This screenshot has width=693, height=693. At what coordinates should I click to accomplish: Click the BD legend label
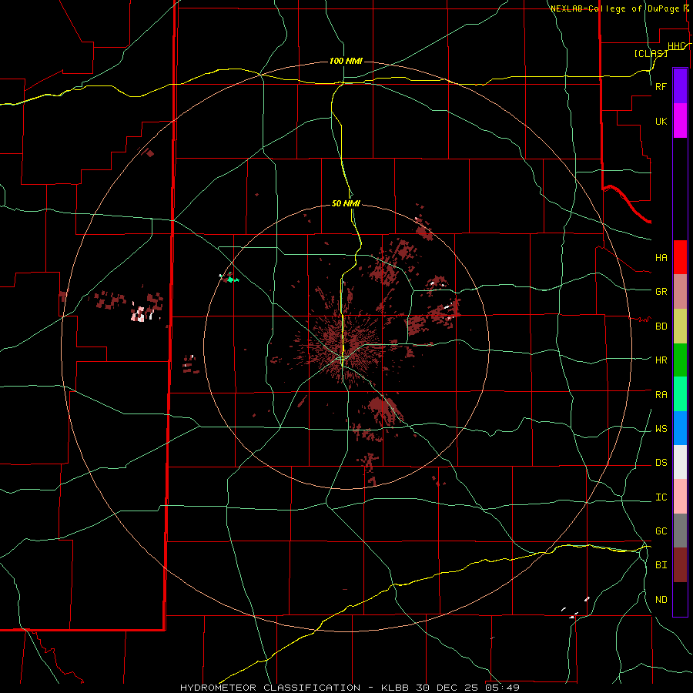point(661,326)
